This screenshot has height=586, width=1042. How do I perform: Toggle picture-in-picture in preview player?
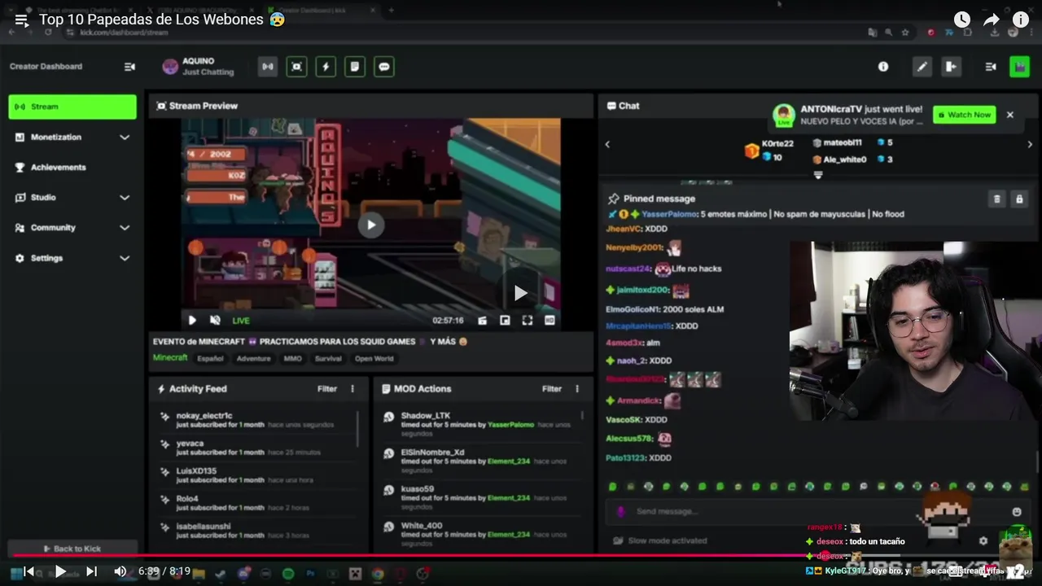point(505,321)
